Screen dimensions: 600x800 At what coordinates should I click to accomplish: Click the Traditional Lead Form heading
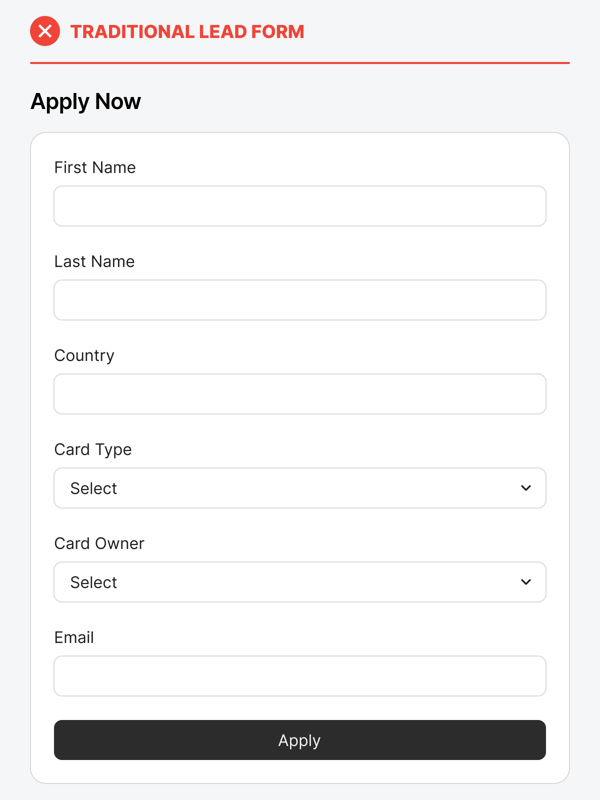pyautogui.click(x=187, y=31)
